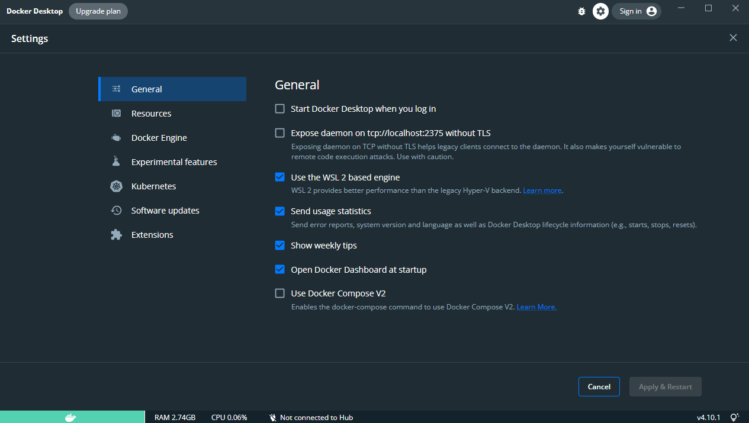Maximize the Docker Desktop window
The image size is (749, 423).
pyautogui.click(x=709, y=8)
